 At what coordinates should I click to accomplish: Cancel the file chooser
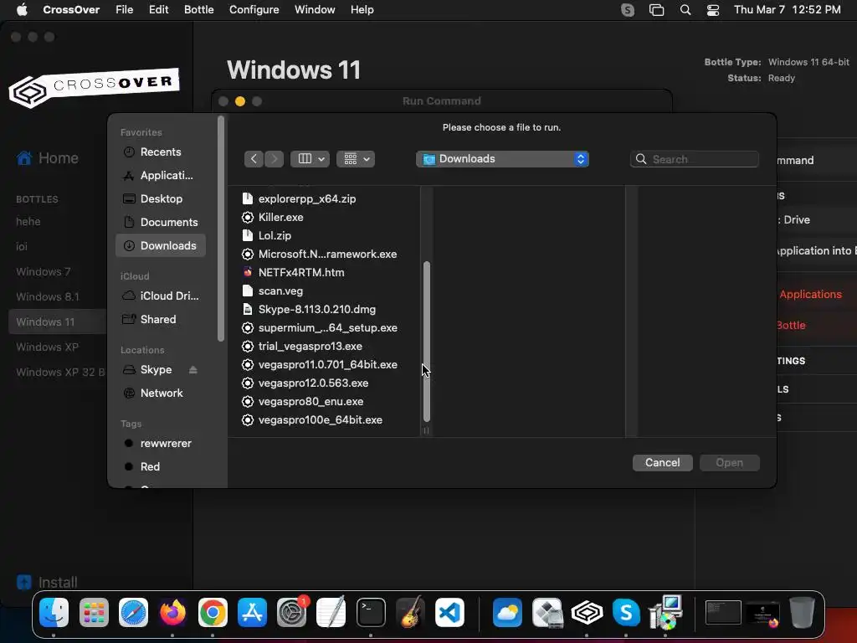click(663, 462)
